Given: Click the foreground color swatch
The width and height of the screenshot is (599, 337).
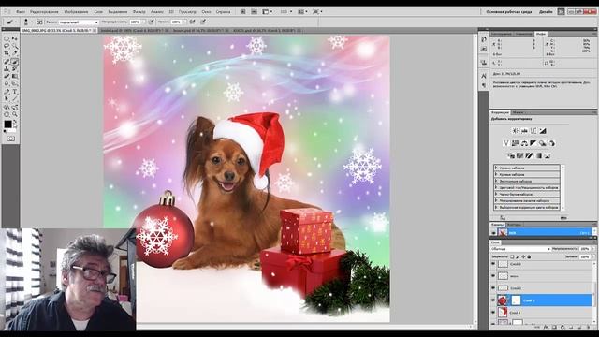Looking at the screenshot, I should pyautogui.click(x=7, y=125).
